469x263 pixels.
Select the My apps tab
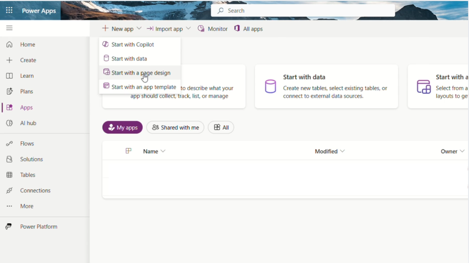click(x=123, y=128)
